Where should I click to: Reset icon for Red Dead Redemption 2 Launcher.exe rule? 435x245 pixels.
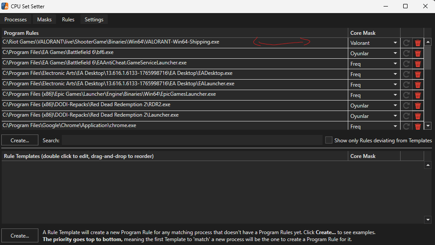tap(406, 116)
